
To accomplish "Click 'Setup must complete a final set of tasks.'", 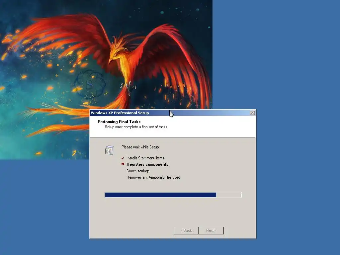I will click(136, 127).
